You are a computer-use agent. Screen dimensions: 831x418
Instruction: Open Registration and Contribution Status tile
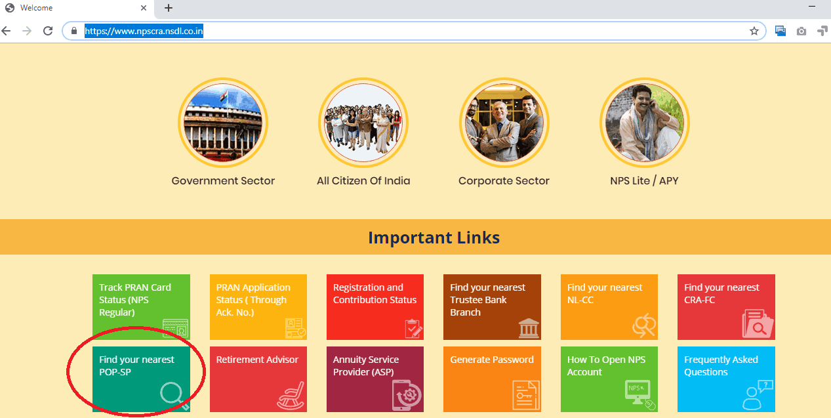[375, 307]
